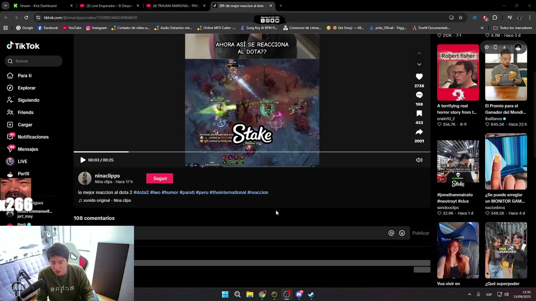Open the emoji picker in comment box
536x301 pixels.
coord(402,233)
